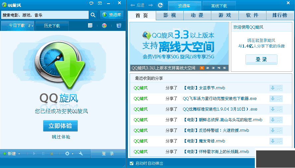The image size is (295, 168).
Task: Open the recycle bin icon
Action: tap(119, 26)
